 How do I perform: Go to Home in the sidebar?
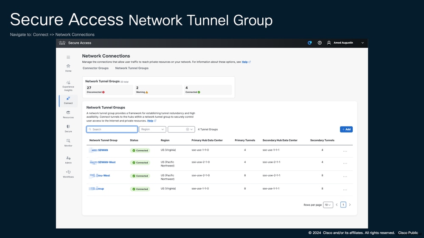click(68, 68)
